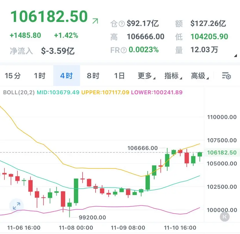Tap the tall green candle reaching 99200 low
Image resolution: width=240 pixels, height=234 pixels.
[x=70, y=205]
